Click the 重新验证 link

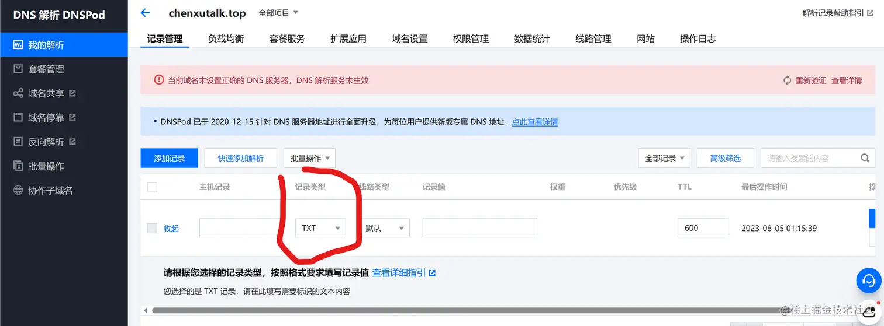[x=811, y=80]
